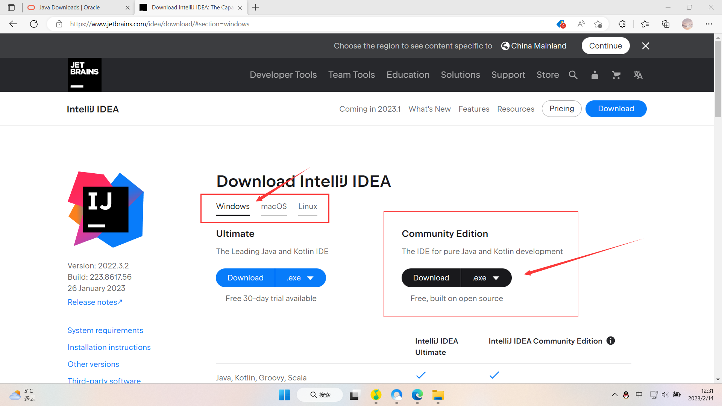
Task: Open the browser collections icon
Action: pos(666,24)
